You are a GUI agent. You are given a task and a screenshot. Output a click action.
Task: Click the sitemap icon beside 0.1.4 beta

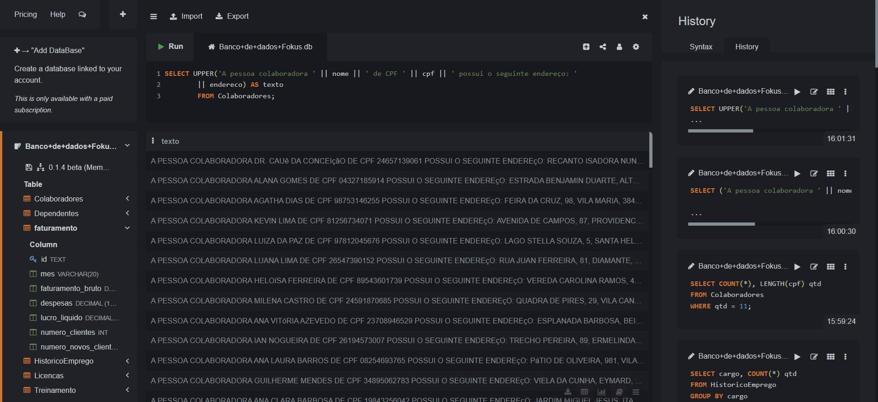(41, 167)
